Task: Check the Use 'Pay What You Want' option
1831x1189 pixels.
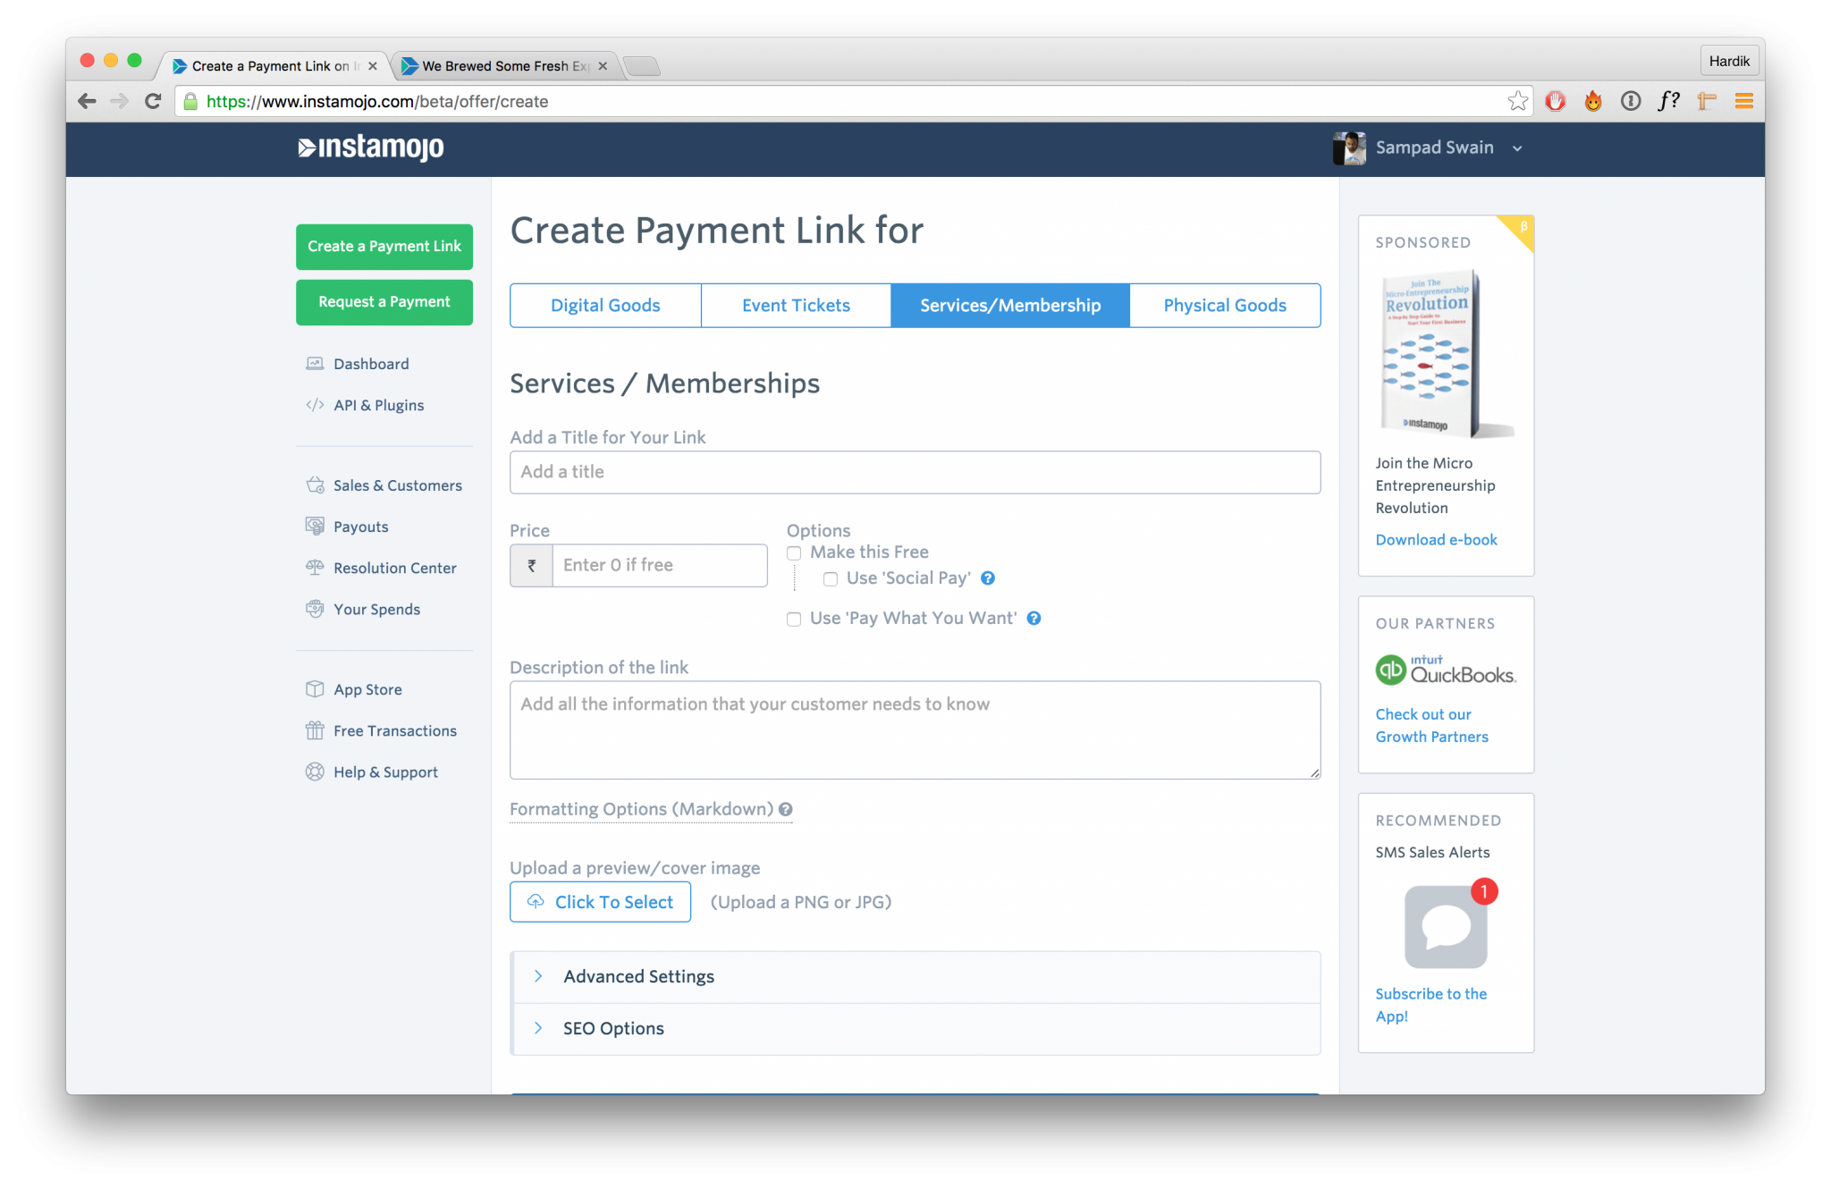Action: coord(794,619)
